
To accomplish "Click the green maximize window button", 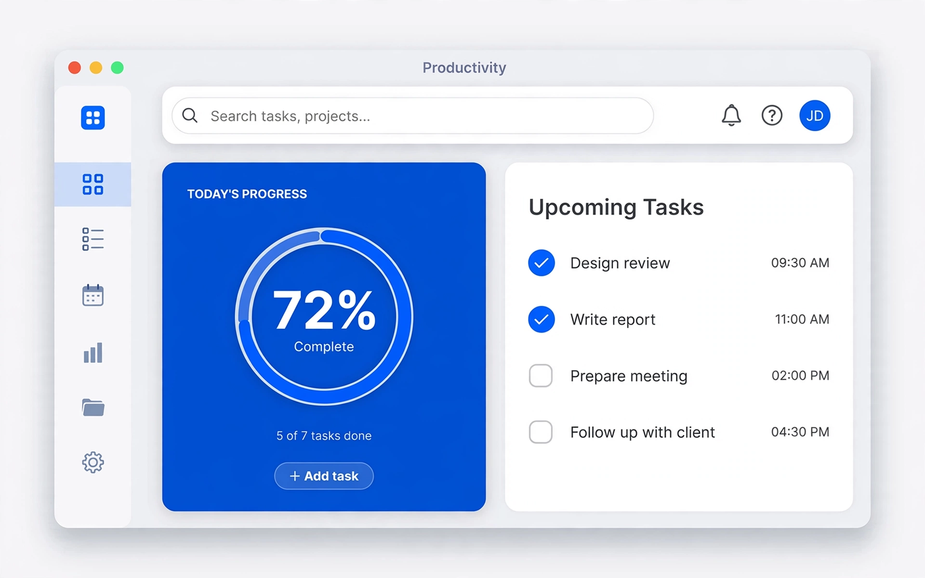I will [118, 67].
